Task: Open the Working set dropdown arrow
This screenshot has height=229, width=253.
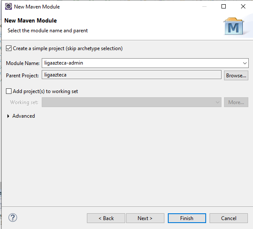Action: (218, 102)
